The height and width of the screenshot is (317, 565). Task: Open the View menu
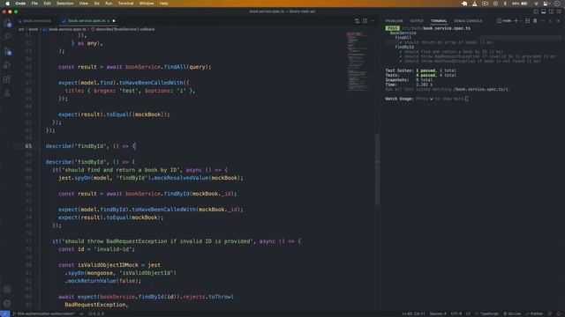tap(84, 4)
